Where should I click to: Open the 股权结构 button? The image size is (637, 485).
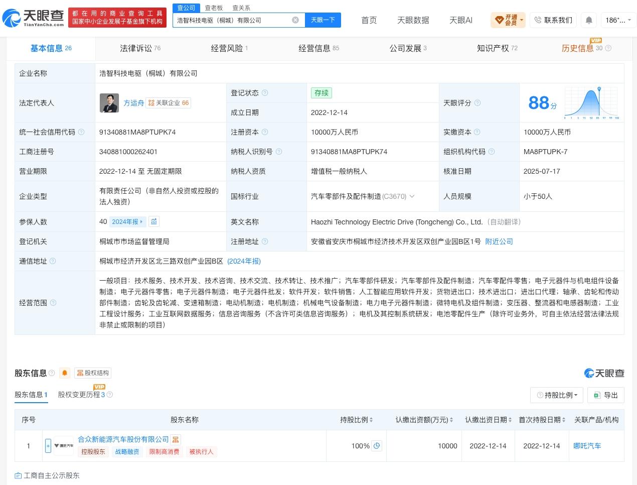pyautogui.click(x=92, y=373)
